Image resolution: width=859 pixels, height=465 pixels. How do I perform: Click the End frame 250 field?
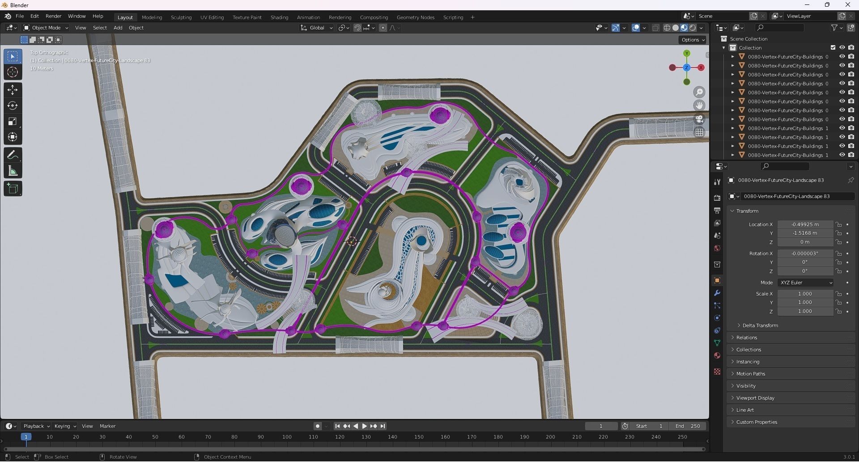688,426
